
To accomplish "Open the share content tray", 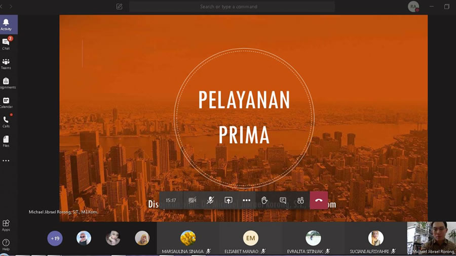I will click(x=229, y=200).
